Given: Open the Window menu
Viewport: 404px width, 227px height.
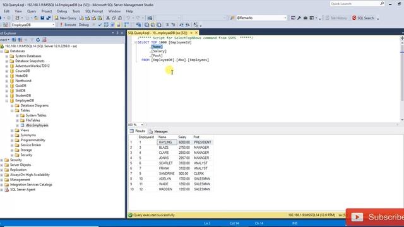Looking at the screenshot, I should (x=114, y=11).
